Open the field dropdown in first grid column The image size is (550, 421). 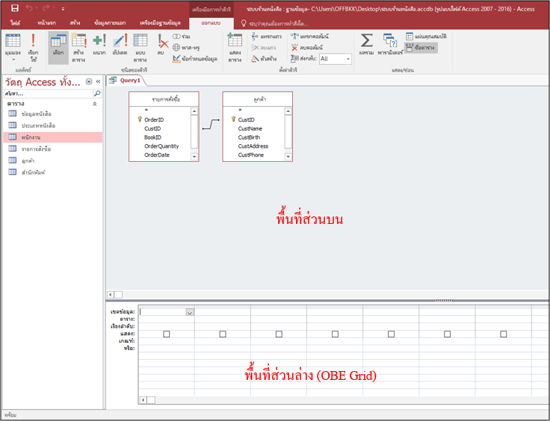pyautogui.click(x=190, y=312)
